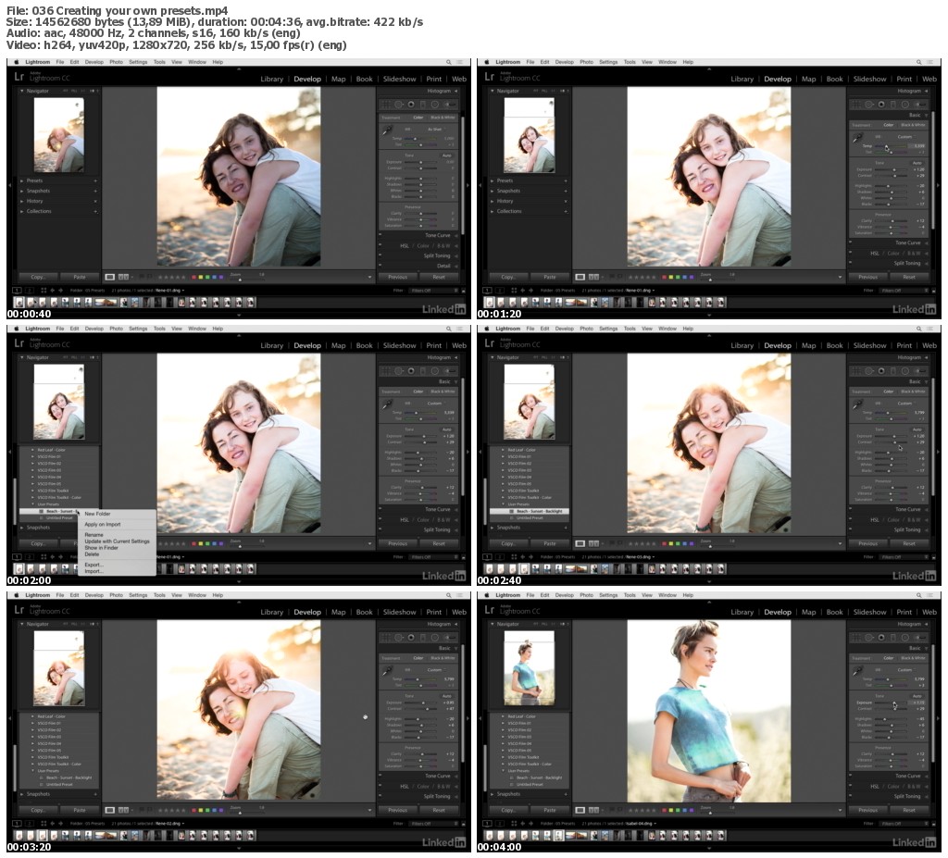The width and height of the screenshot is (948, 858).
Task: In the 00:04:00 frame, collapse the User Presets folder
Action: coord(503,771)
